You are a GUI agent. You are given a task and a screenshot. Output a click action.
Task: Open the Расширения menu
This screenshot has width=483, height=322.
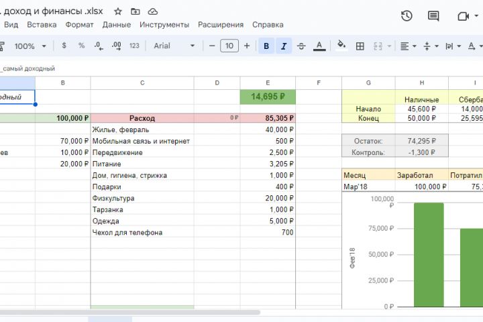tap(221, 25)
